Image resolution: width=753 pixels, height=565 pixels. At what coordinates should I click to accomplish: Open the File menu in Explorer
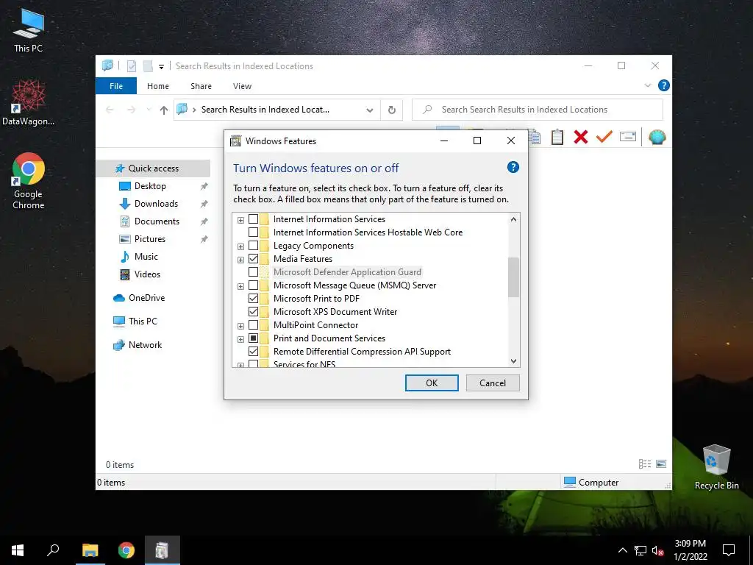pyautogui.click(x=116, y=86)
